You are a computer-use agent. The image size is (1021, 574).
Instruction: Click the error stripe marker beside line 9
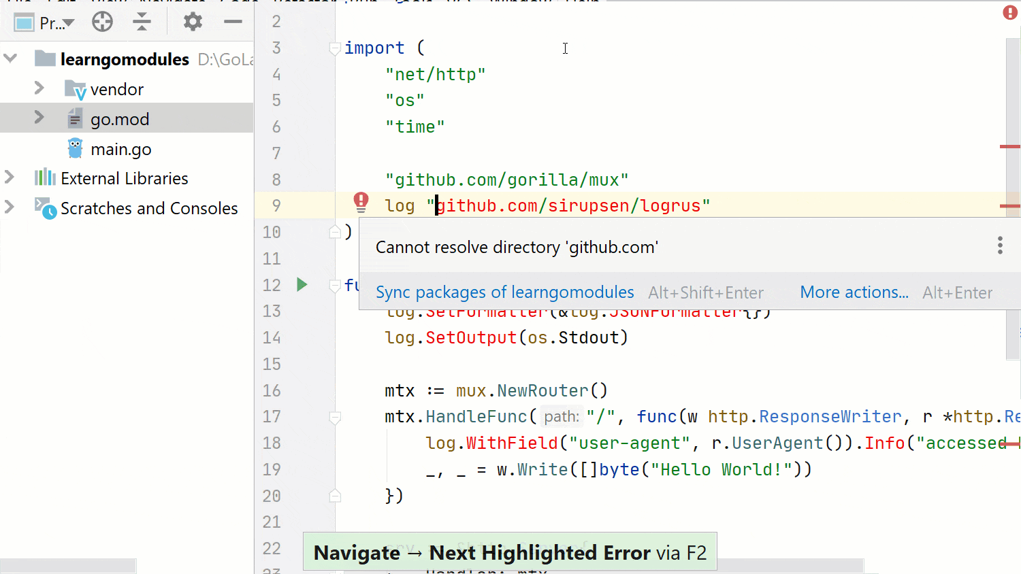click(x=1009, y=205)
